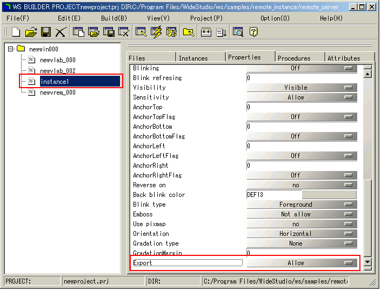The height and width of the screenshot is (290, 381).
Task: Open the Project(P) menu
Action: (206, 18)
